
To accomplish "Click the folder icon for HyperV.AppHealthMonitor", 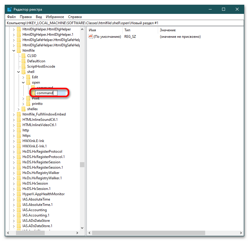I will click(x=19, y=194).
